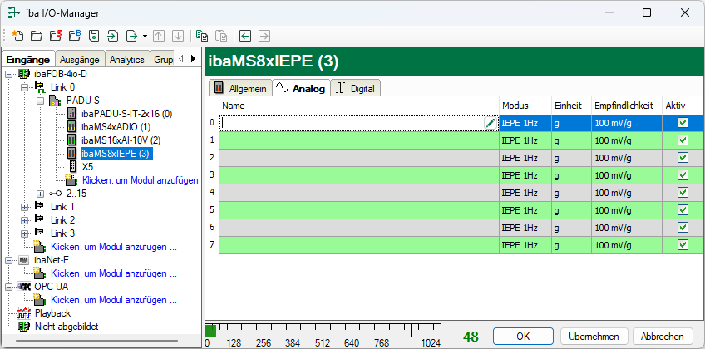Click the import icon in toolbar

tap(112, 36)
